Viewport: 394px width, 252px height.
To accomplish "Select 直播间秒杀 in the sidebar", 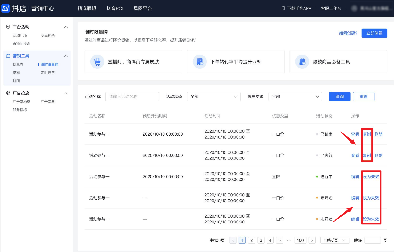I will 22,43.
